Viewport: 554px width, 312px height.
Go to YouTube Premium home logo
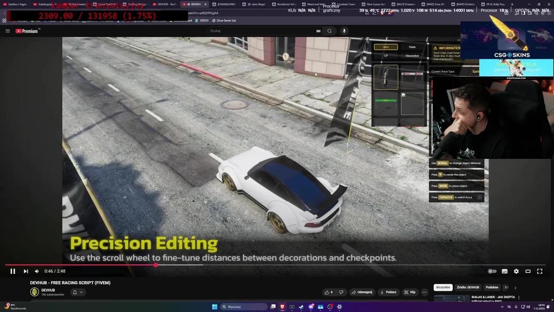click(27, 31)
